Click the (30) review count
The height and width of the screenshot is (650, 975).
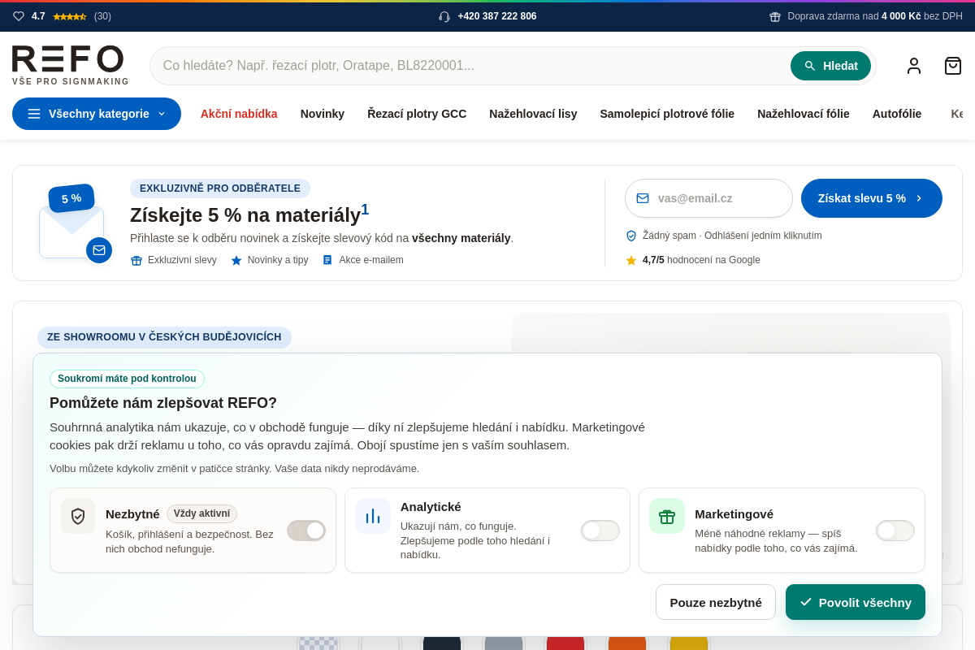pyautogui.click(x=102, y=16)
